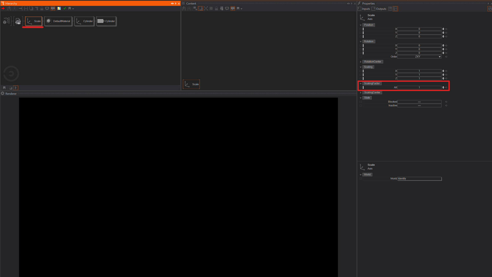Tick the checkbox beside Position X row

pyautogui.click(x=361, y=29)
